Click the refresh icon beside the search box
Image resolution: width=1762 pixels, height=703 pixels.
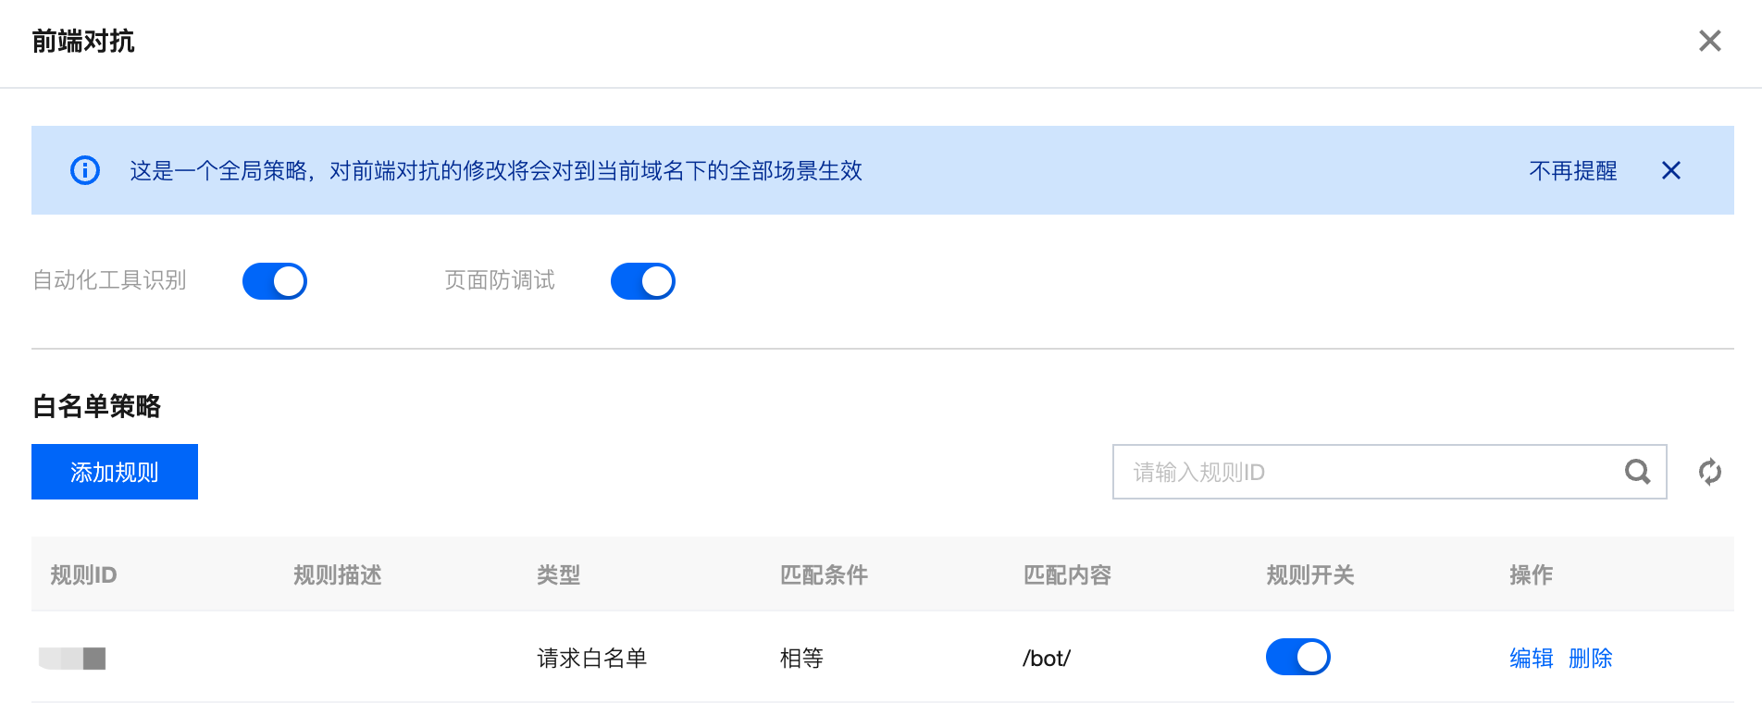[1709, 472]
